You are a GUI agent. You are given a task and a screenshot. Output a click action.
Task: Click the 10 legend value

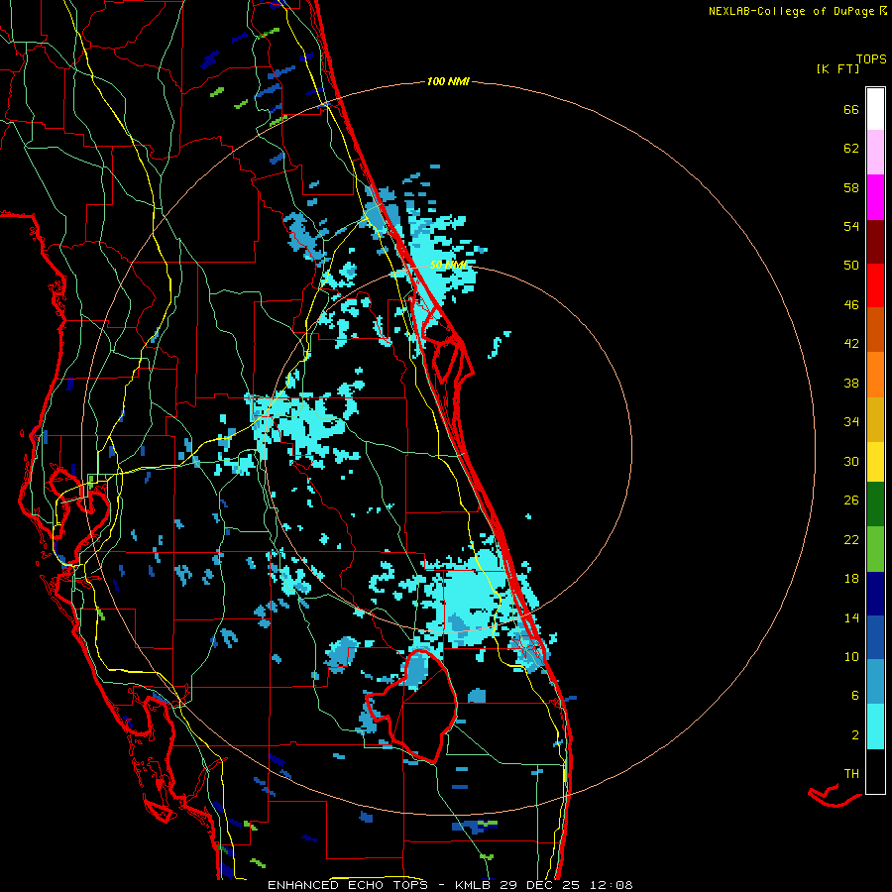[851, 656]
